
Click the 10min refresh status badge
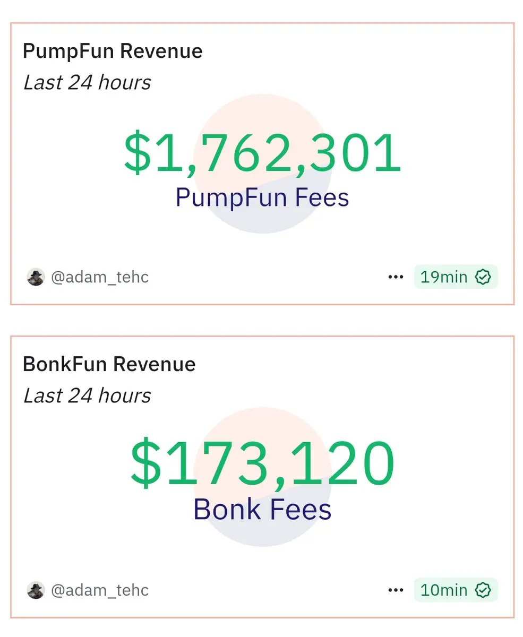tap(456, 590)
